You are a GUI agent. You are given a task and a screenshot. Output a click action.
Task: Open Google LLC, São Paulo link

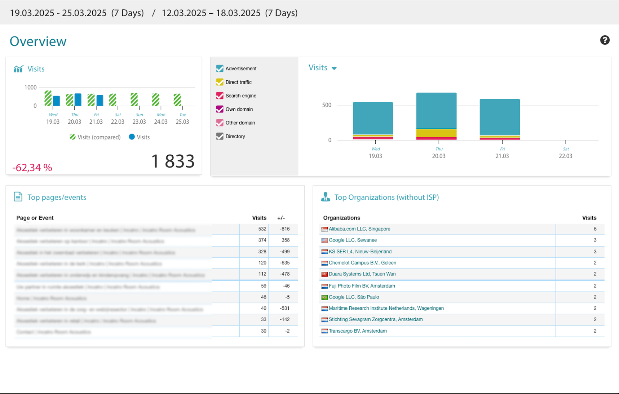354,297
